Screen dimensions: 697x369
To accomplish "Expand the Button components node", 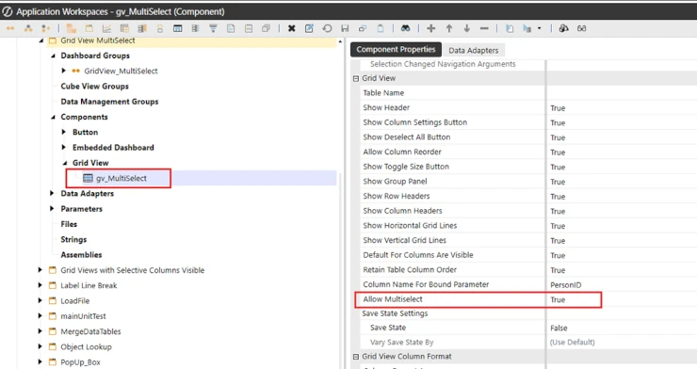I will pos(63,132).
